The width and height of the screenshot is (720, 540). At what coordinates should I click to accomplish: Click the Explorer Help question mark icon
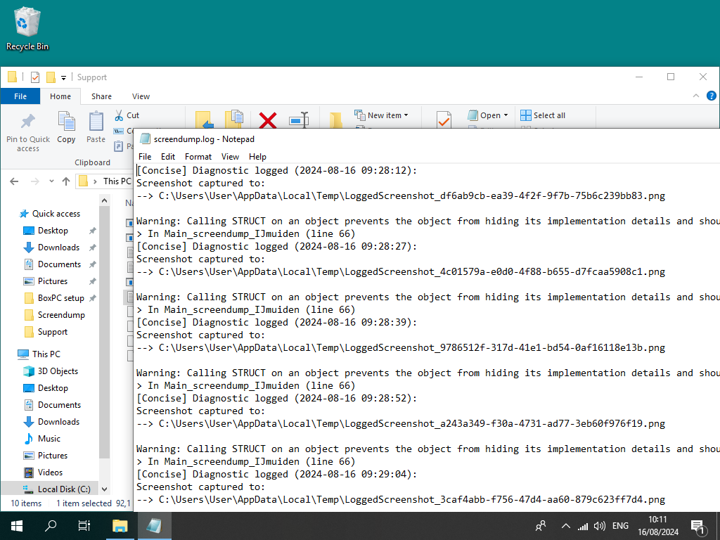point(711,96)
